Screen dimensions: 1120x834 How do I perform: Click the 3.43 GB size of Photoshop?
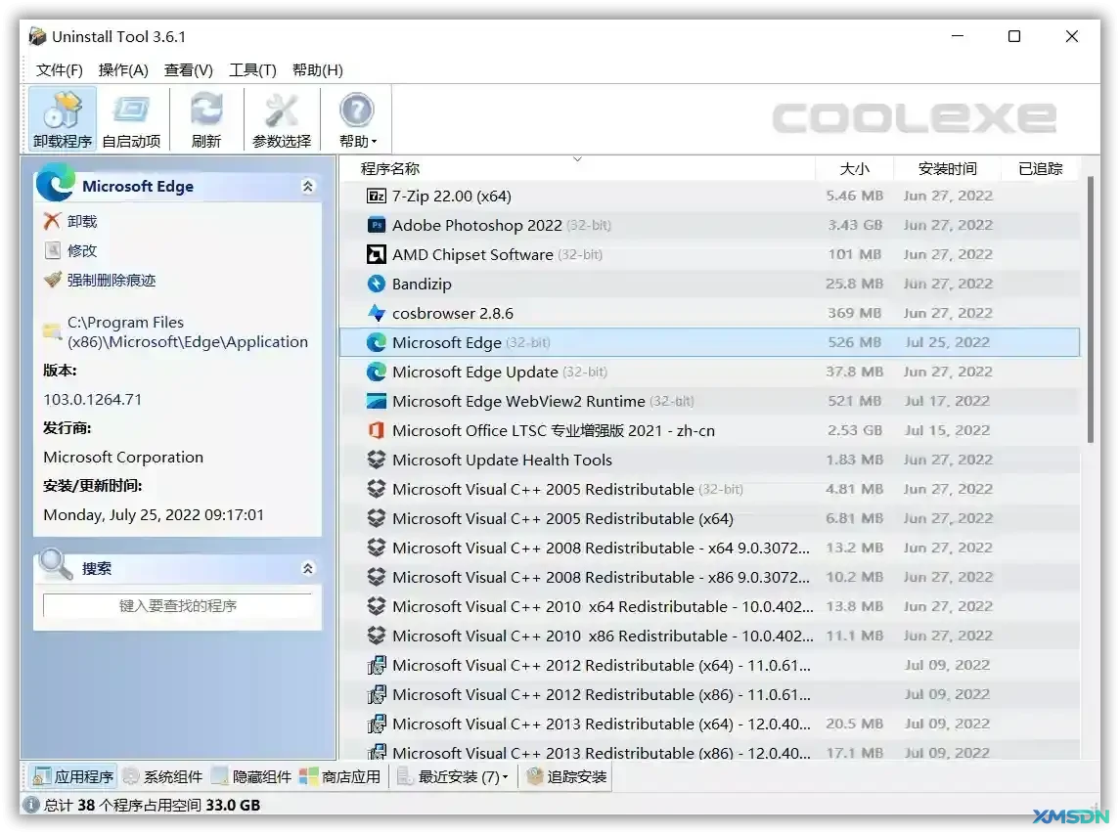tap(855, 225)
